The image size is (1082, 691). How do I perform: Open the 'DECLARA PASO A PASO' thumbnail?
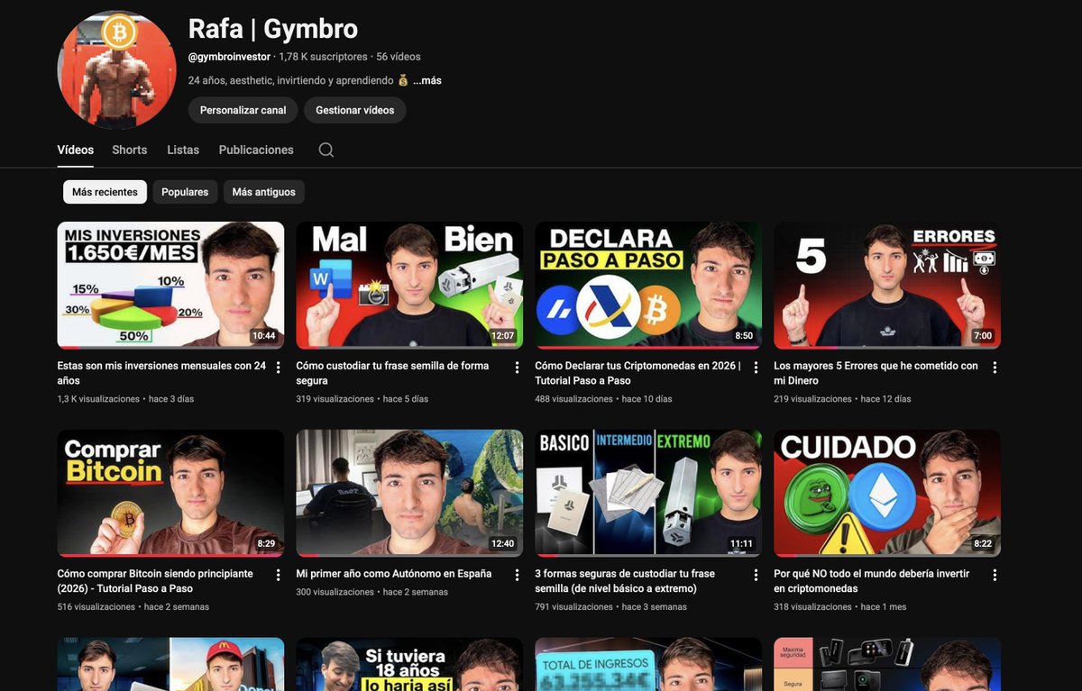coord(648,285)
